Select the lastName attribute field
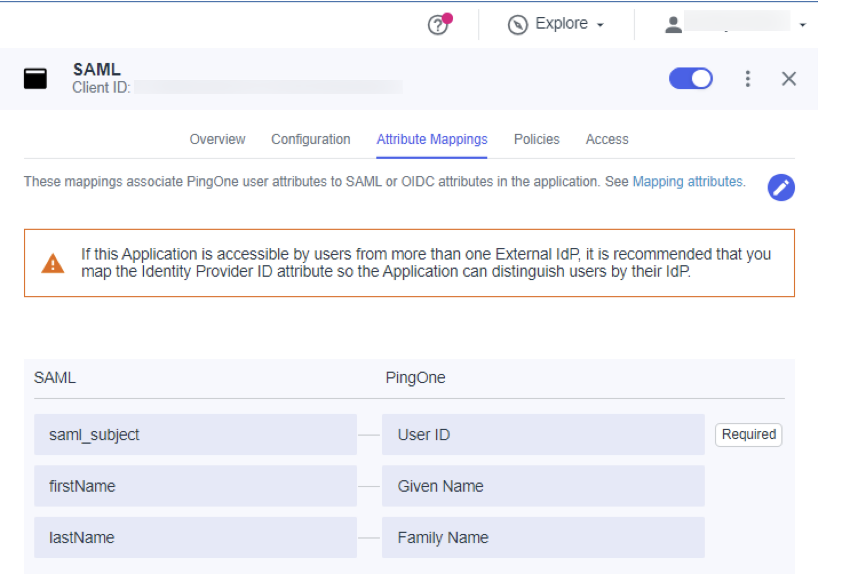Viewport: 850px width, 574px height. pos(196,537)
